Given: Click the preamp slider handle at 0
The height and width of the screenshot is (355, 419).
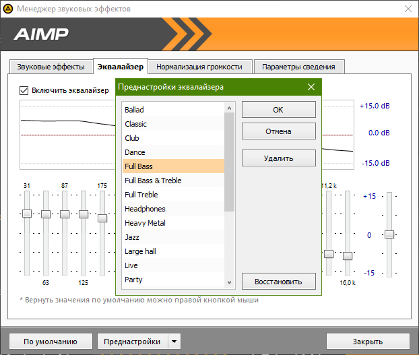Looking at the screenshot, I should click(389, 234).
